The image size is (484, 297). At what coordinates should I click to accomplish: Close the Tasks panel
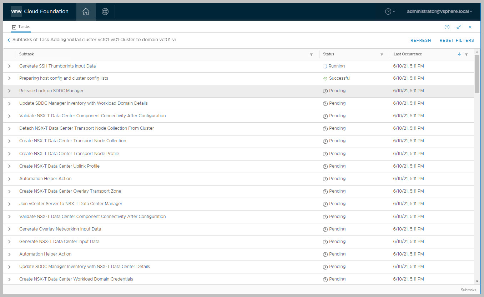click(x=470, y=27)
